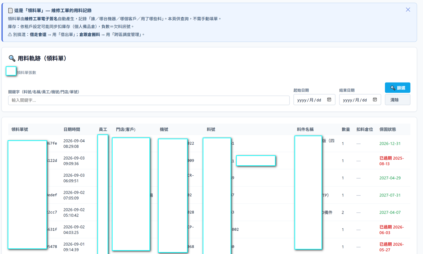Click the 保固狀態 column header

[x=388, y=130]
